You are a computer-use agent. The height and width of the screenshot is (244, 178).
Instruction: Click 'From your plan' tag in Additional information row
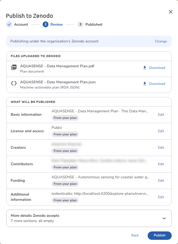pyautogui.click(x=65, y=200)
